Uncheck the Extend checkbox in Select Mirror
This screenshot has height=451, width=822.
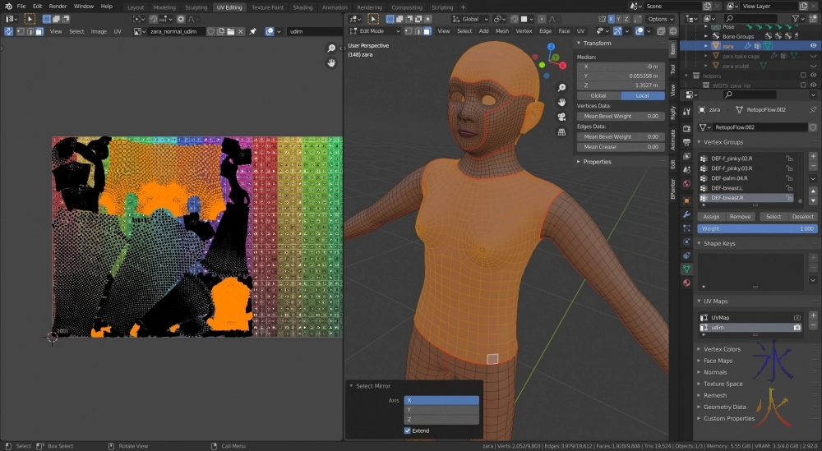408,430
